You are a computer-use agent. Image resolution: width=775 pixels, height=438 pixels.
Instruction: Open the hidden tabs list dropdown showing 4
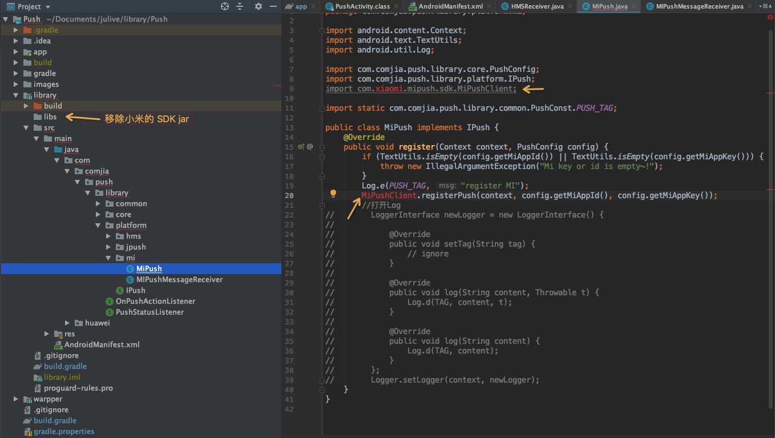coord(765,6)
